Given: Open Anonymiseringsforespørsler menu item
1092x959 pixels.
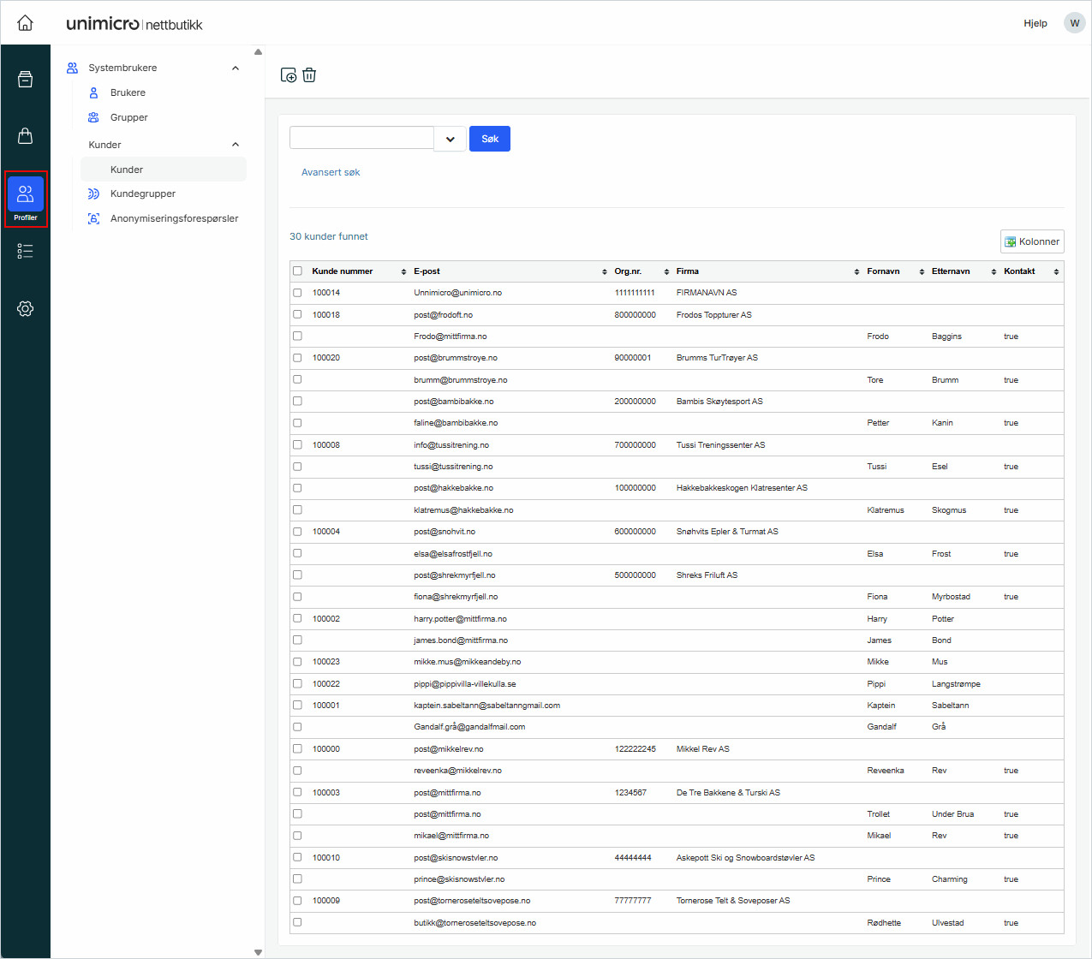Looking at the screenshot, I should pyautogui.click(x=174, y=218).
